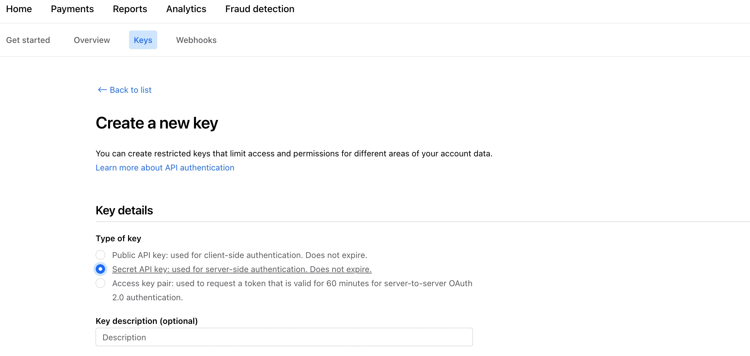Viewport: 750px width, 356px height.
Task: Open the Overview tab
Action: click(x=92, y=40)
